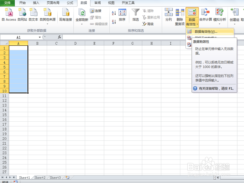Click the clear validation circles menu icon
Screen dimensions: 244x183
point(189,45)
